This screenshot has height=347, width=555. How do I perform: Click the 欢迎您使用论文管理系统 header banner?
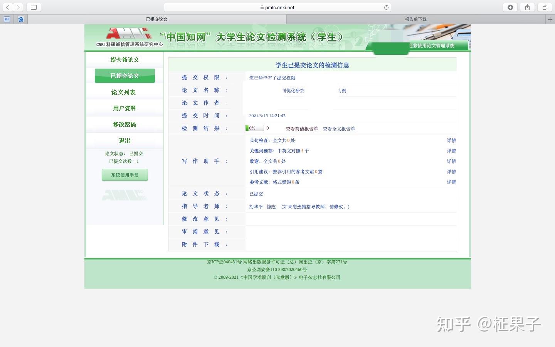[x=432, y=45]
